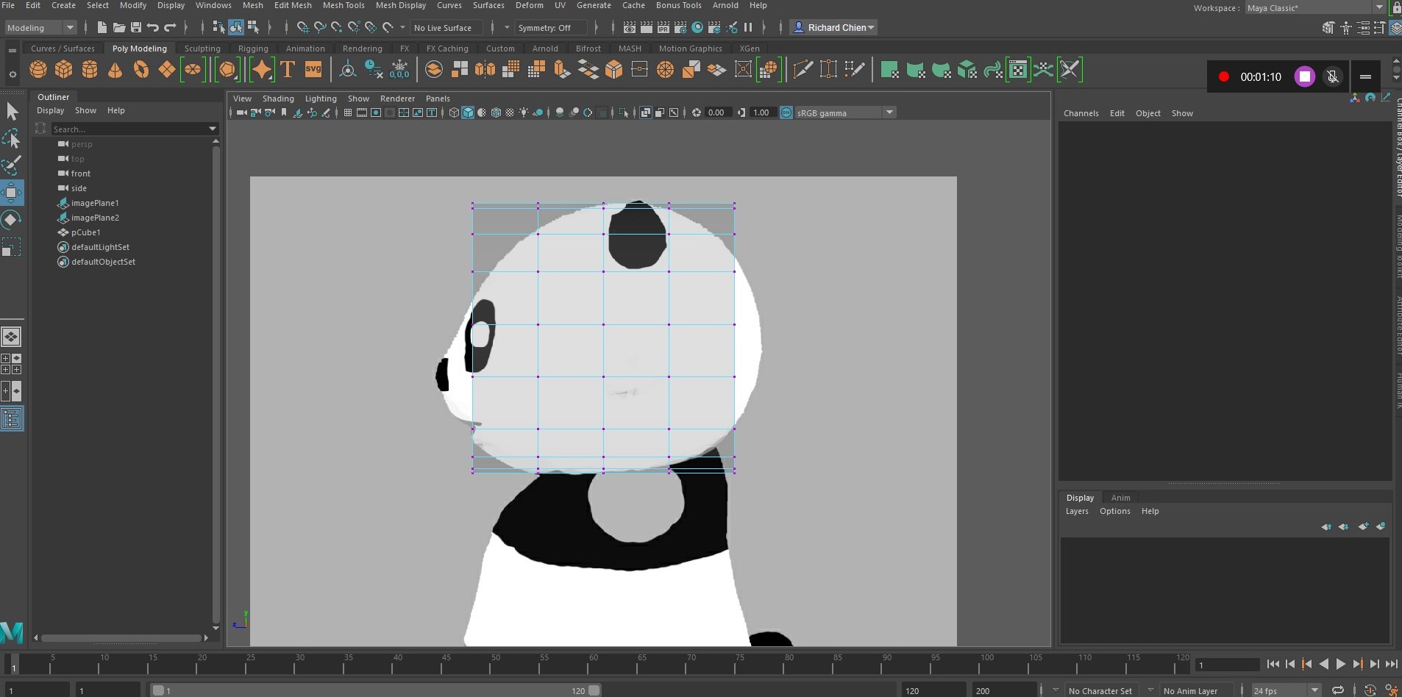Switch to the Sculpting shelf tab
Screen dimensions: 1402x697
point(202,49)
